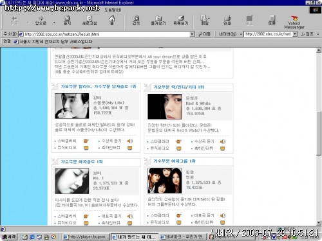
Task: Click the scrollbar up arrow
Action: click(x=319, y=50)
